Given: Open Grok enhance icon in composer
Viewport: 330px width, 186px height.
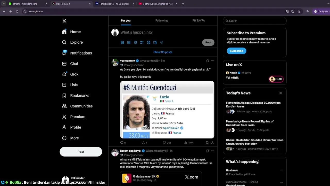Looking at the screenshot, I should pos(135,43).
